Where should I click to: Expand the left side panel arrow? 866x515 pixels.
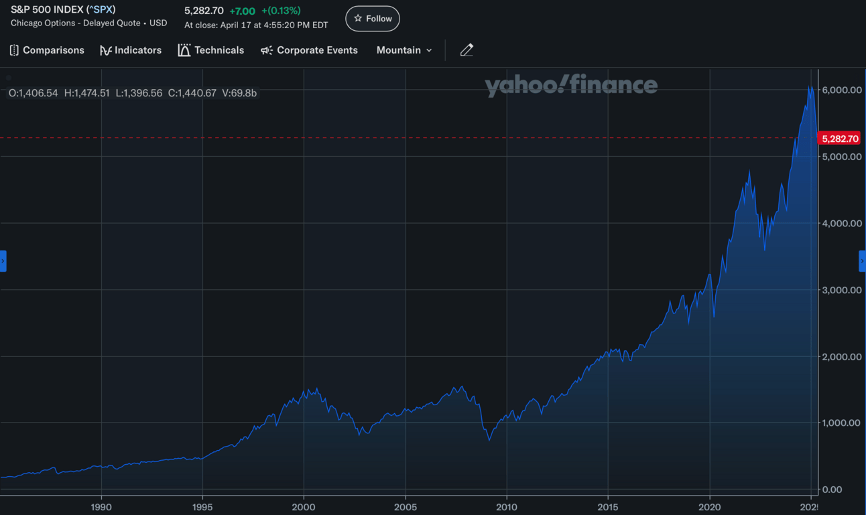[3, 261]
